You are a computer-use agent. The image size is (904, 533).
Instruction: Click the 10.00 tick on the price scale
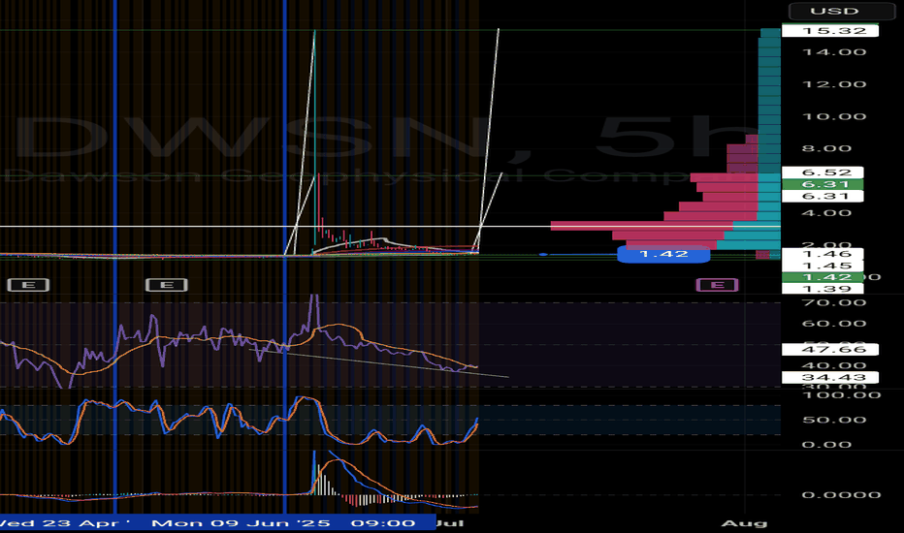pyautogui.click(x=833, y=116)
